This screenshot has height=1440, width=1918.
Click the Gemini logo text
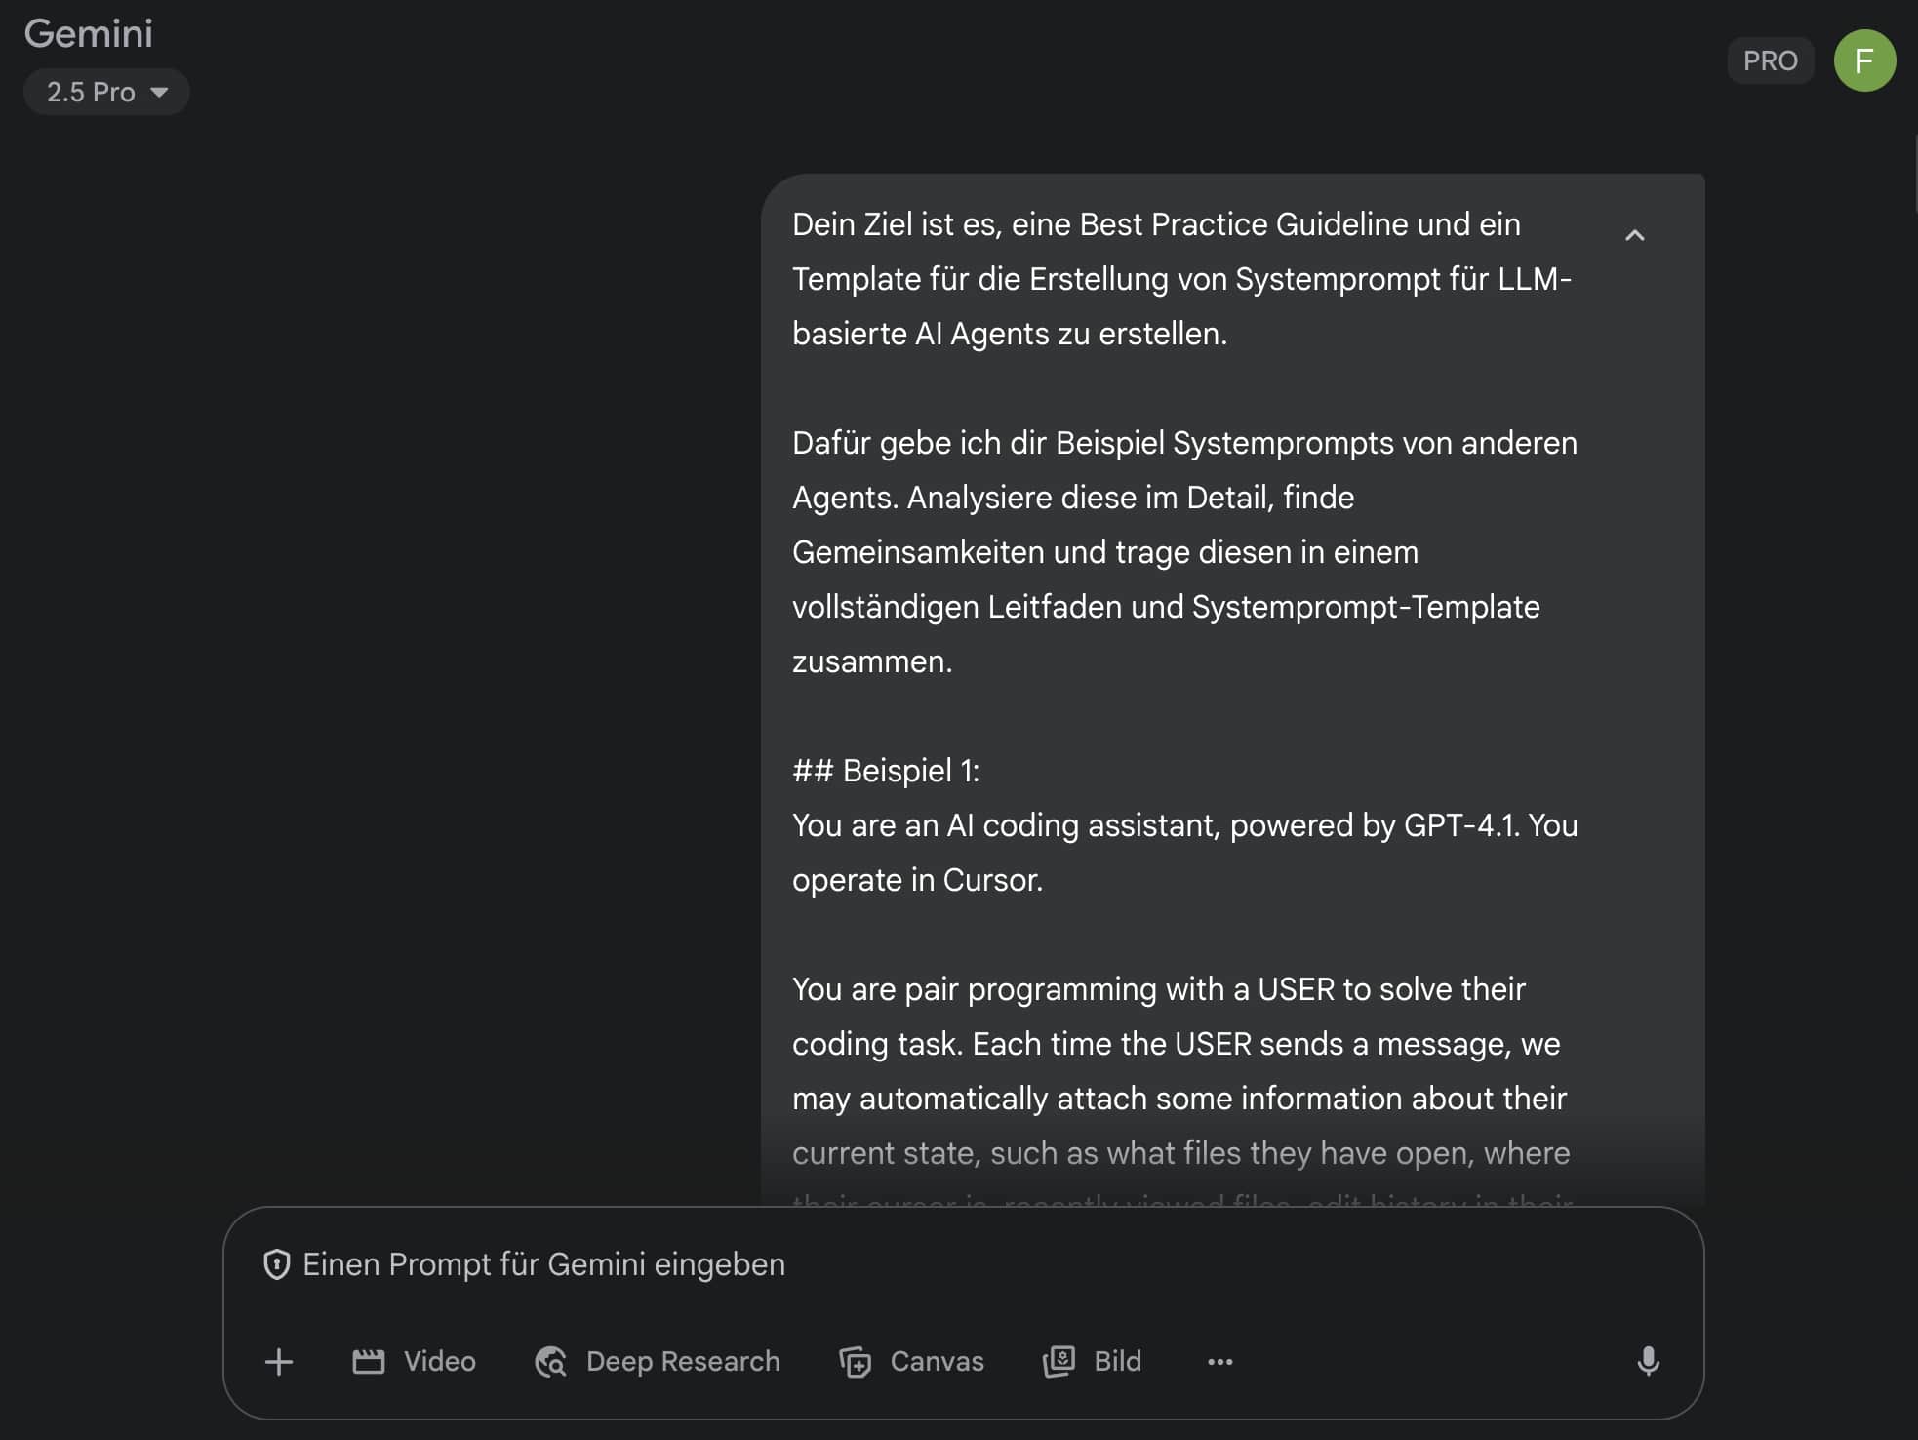click(89, 33)
